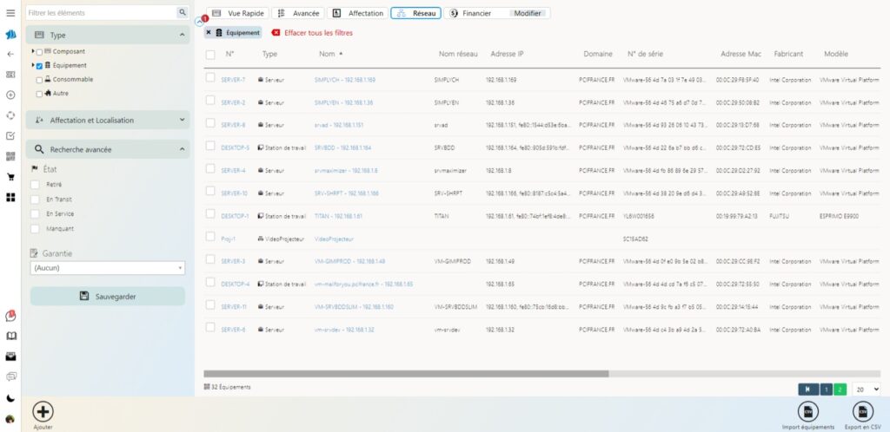Open the hamburger menu icon

[x=10, y=12]
